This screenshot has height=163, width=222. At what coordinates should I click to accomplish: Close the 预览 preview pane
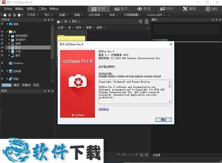(53, 91)
